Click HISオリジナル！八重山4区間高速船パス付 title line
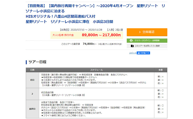 [60, 16]
